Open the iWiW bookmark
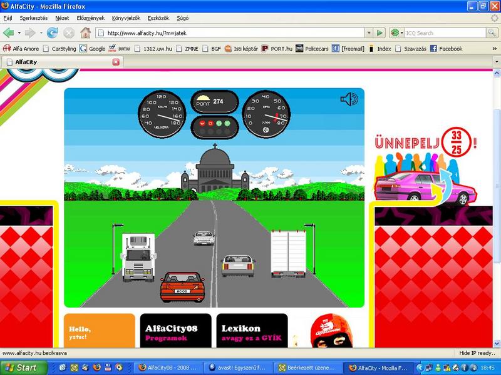Screen dimensions: 501x375 pyautogui.click(x=120, y=49)
